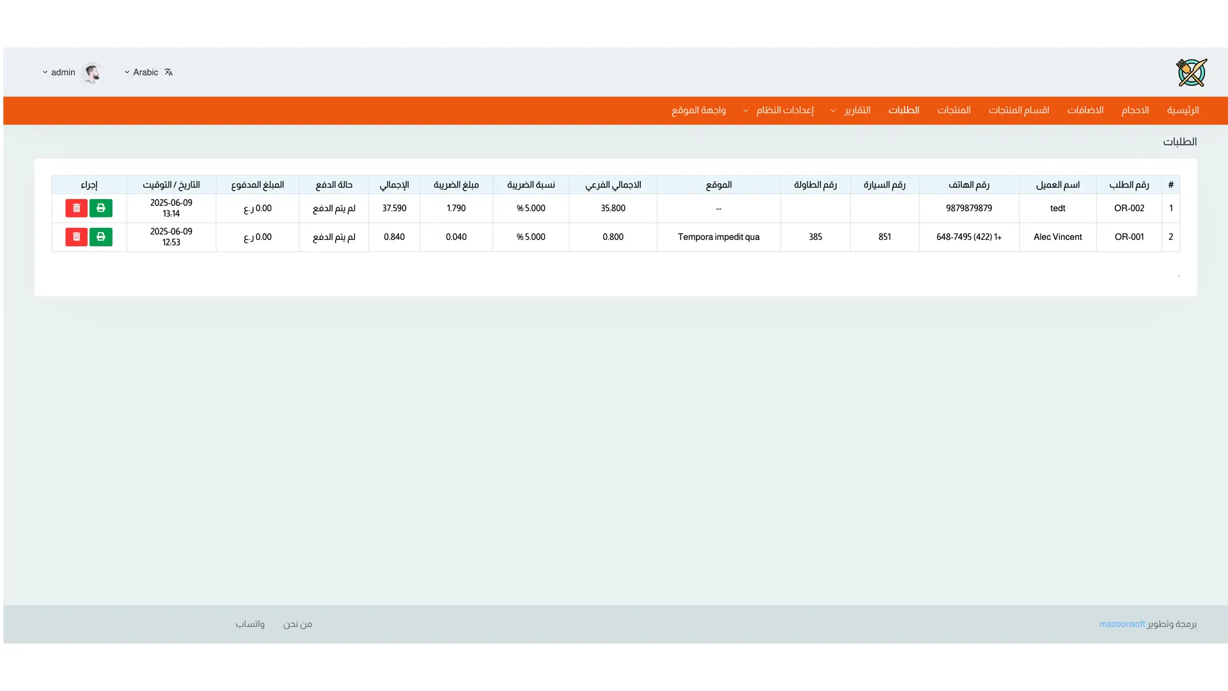
Task: Open the المنتجات products menu item
Action: 954,110
